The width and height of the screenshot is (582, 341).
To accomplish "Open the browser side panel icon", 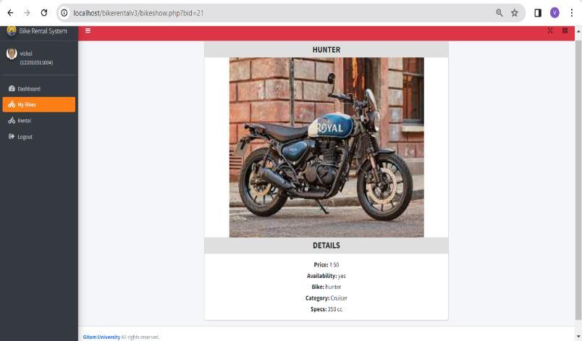I will pos(537,13).
